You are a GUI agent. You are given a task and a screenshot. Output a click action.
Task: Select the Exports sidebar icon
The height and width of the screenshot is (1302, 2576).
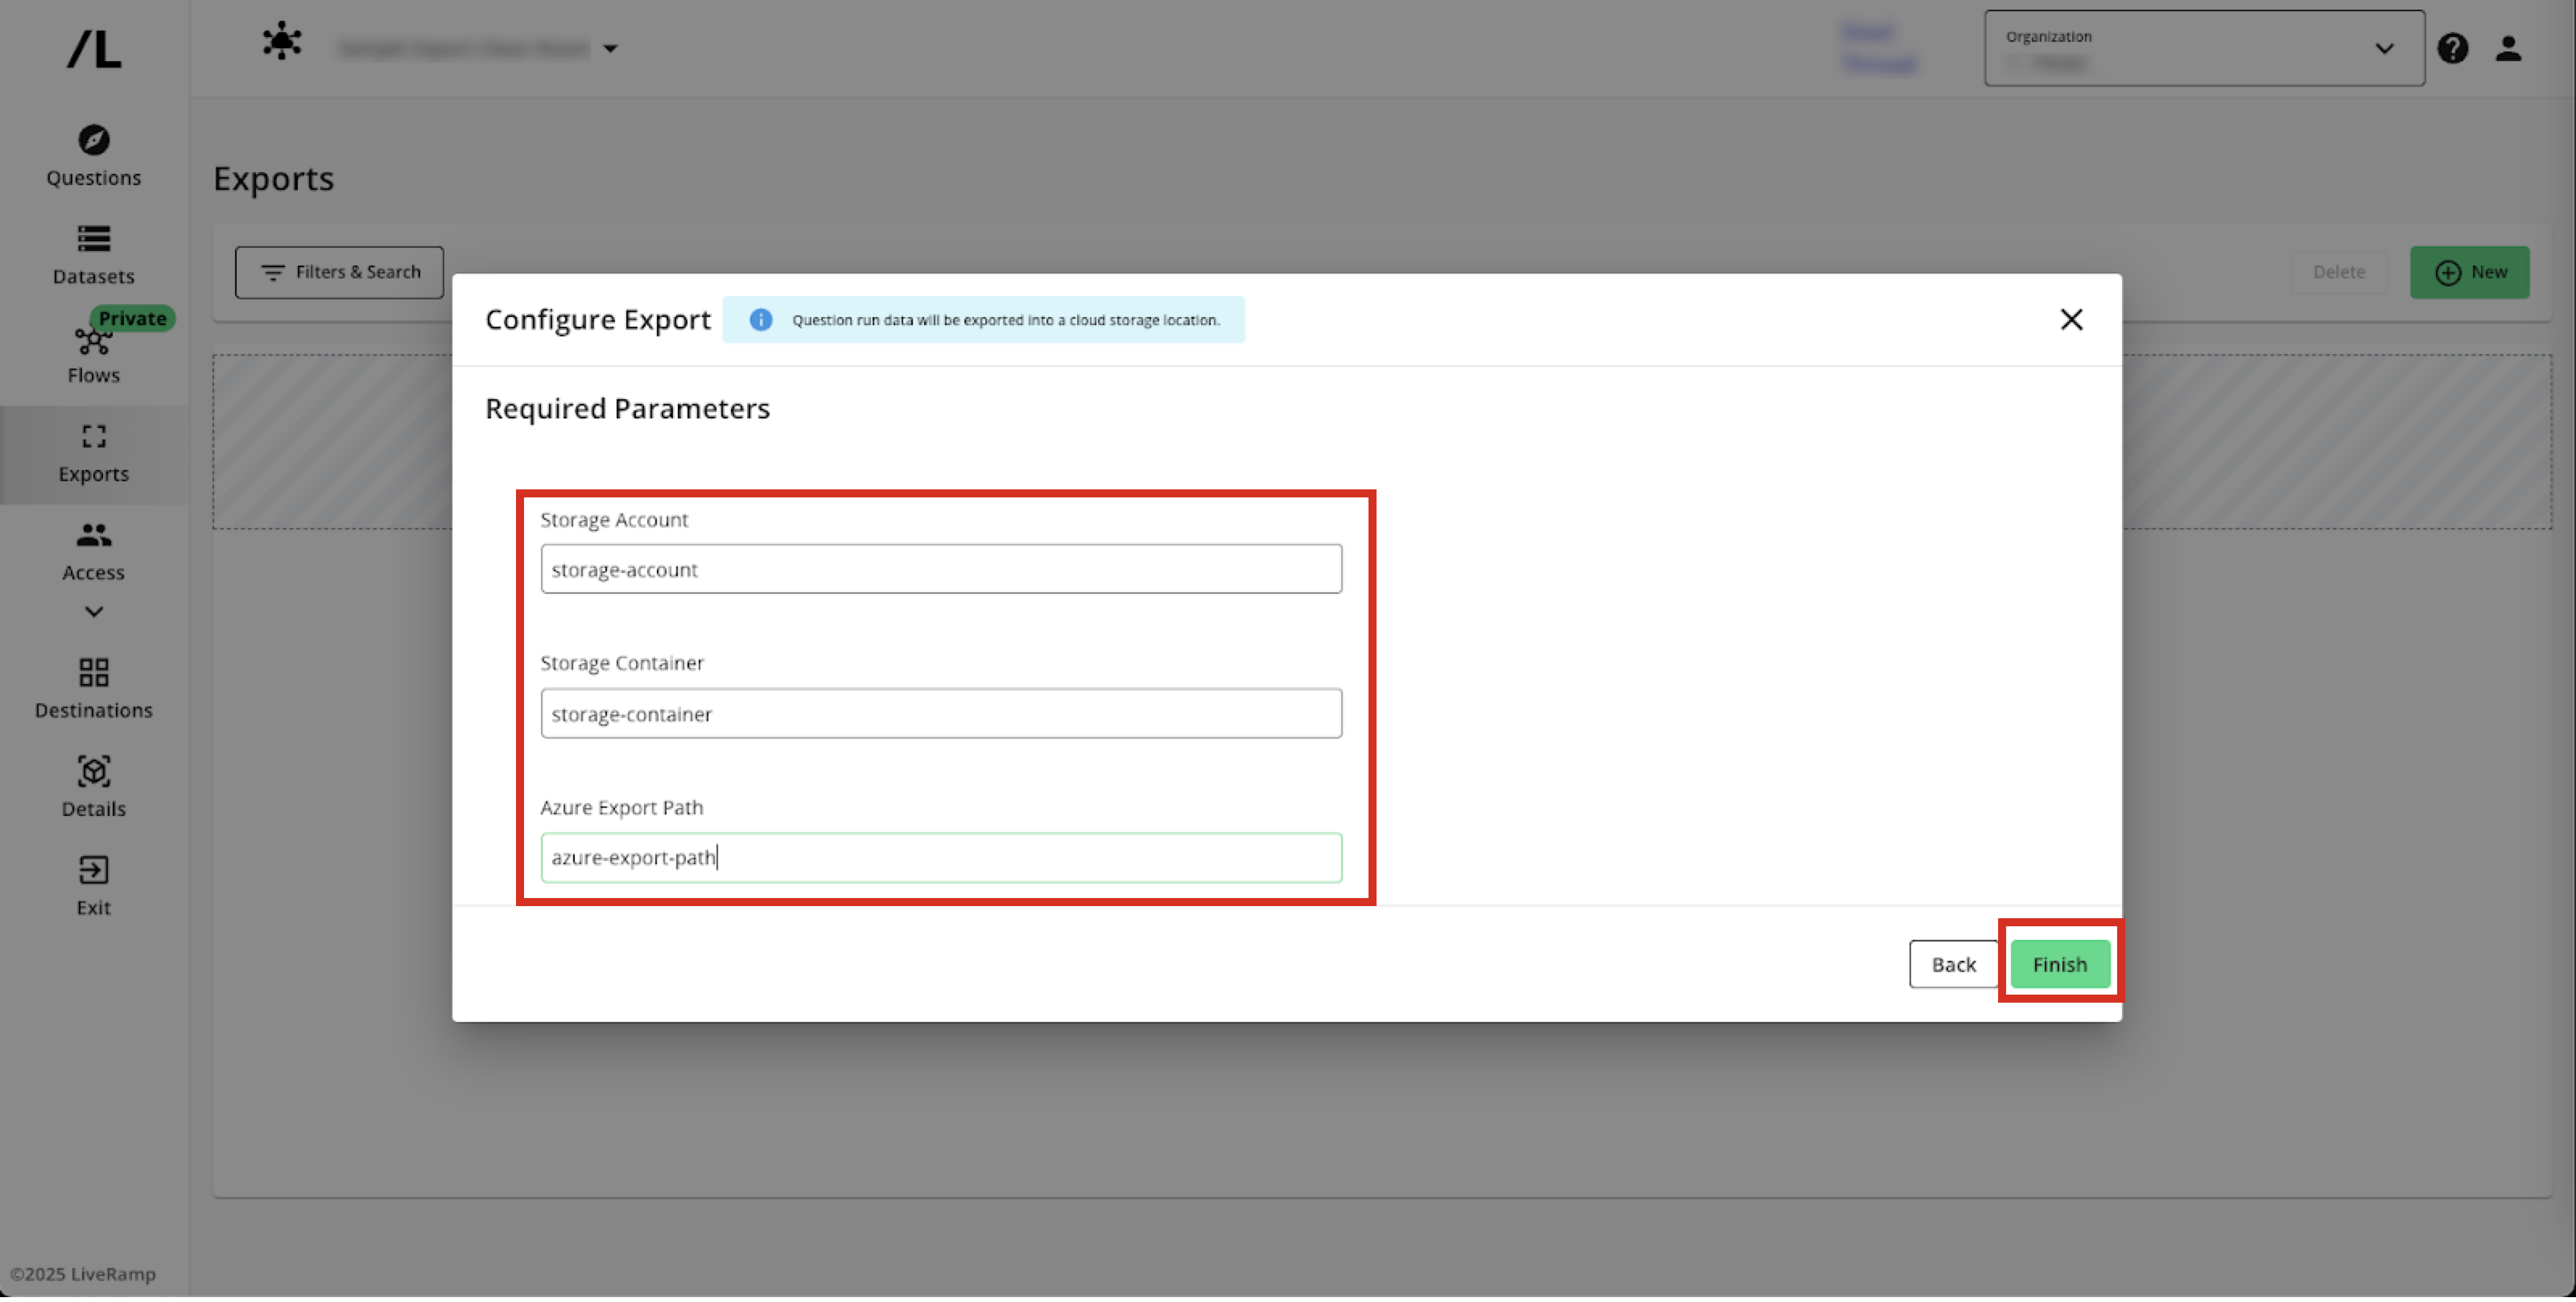[93, 436]
